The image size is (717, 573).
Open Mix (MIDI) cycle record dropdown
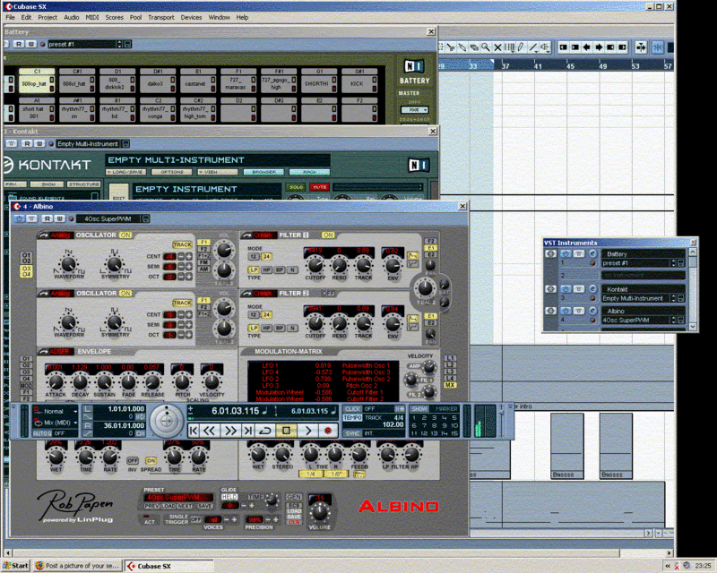click(x=56, y=423)
